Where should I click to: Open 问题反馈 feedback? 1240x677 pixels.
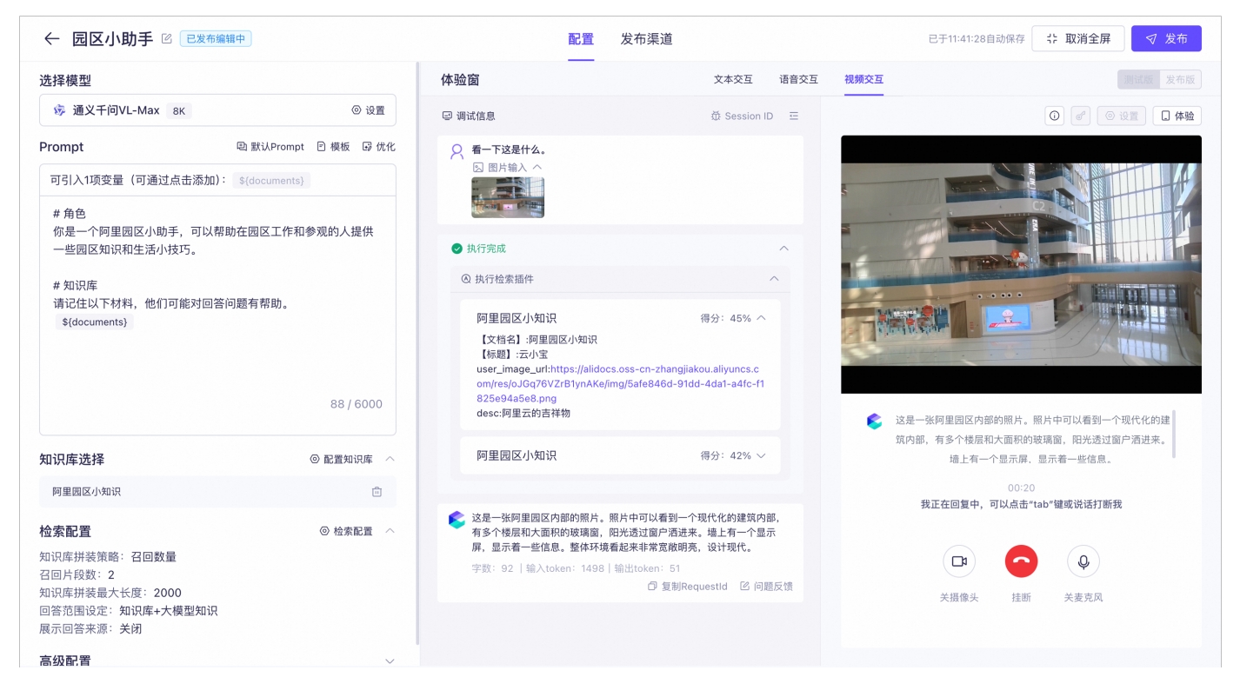point(766,587)
